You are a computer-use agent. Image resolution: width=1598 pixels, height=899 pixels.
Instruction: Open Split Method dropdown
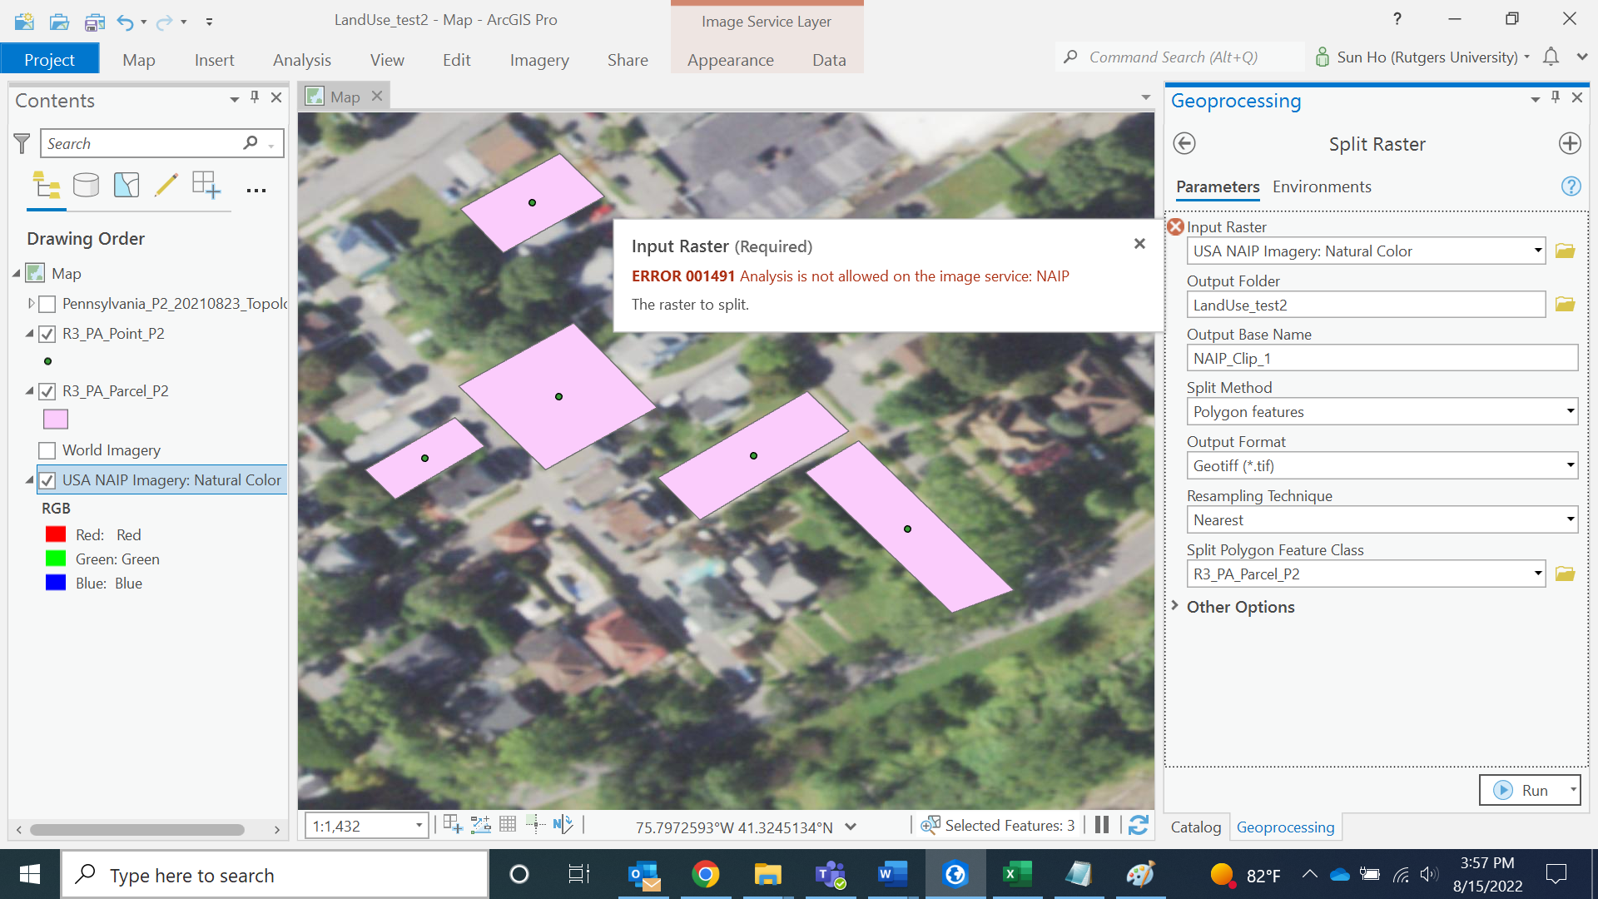(1570, 411)
